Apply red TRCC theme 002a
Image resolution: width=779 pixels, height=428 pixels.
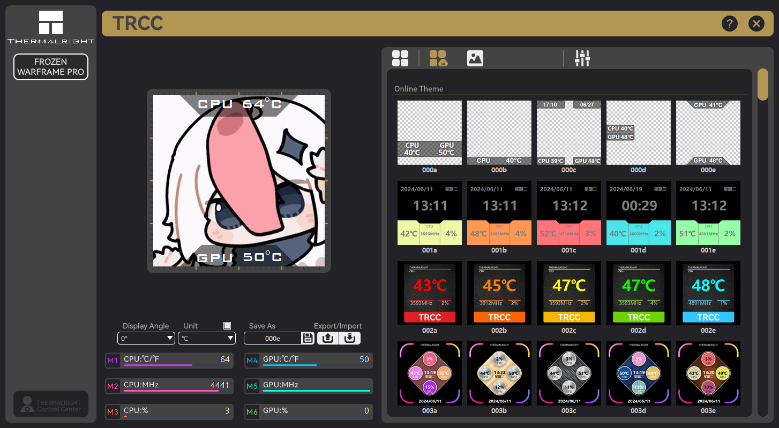coord(430,293)
